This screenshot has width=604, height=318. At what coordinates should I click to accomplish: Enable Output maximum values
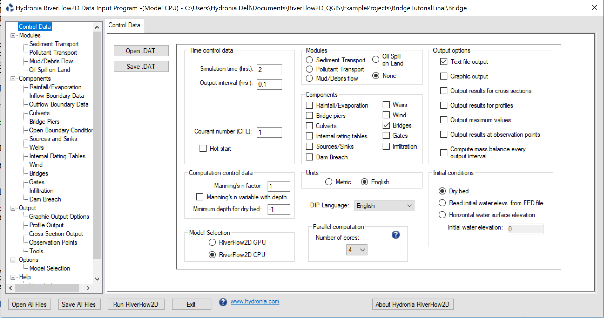pos(444,120)
